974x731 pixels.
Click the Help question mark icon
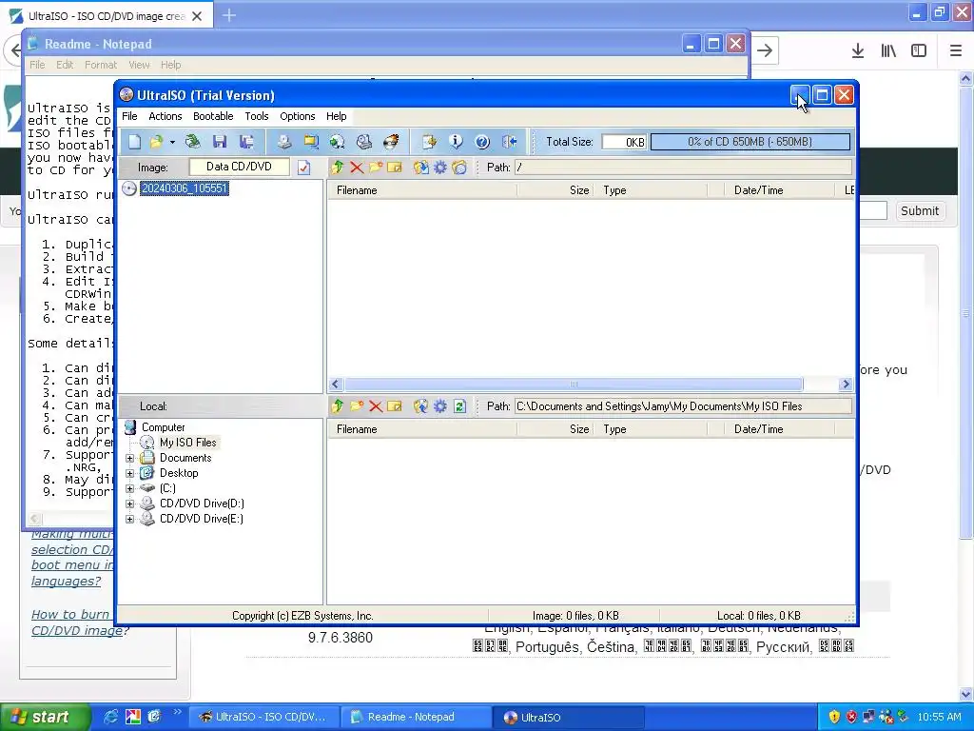pyautogui.click(x=482, y=142)
